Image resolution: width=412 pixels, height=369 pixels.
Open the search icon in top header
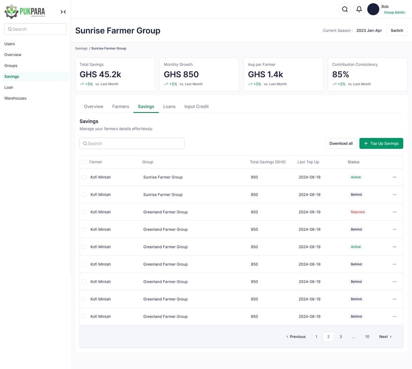[345, 9]
